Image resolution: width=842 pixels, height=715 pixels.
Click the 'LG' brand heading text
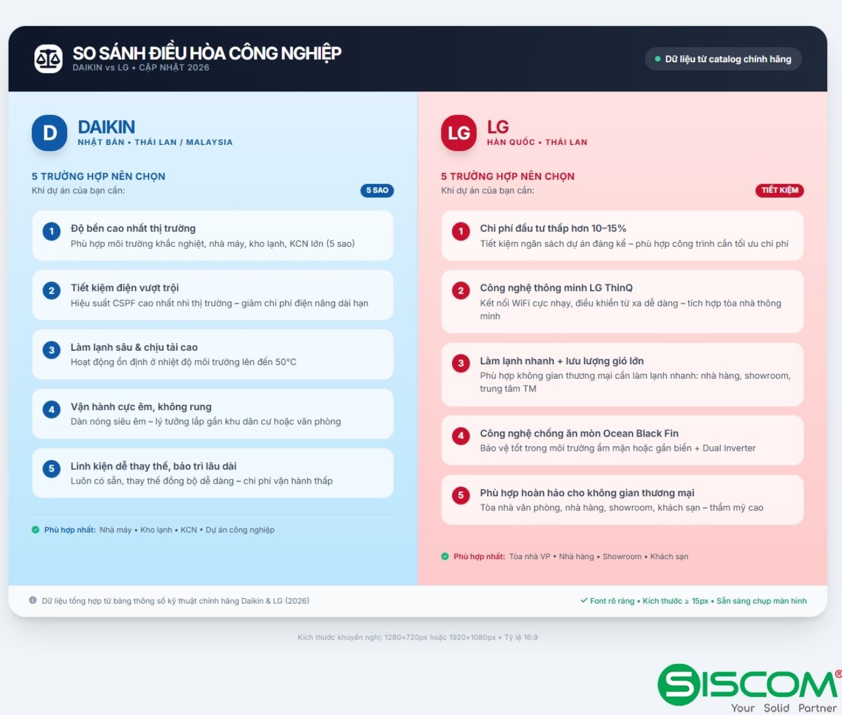click(x=497, y=127)
